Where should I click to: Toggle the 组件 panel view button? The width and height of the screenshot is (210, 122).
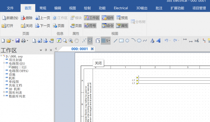(x=108, y=18)
